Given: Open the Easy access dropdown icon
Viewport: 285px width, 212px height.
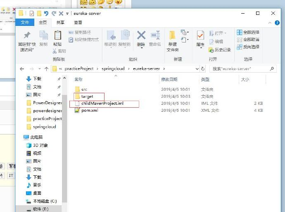Looking at the screenshot, I should point(185,40).
